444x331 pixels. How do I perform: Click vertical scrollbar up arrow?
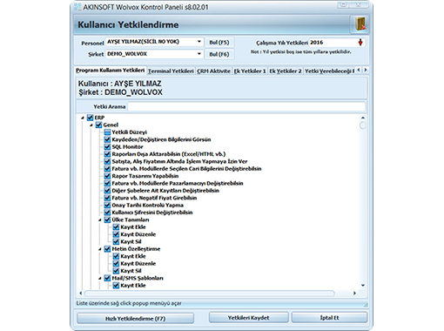(363, 118)
